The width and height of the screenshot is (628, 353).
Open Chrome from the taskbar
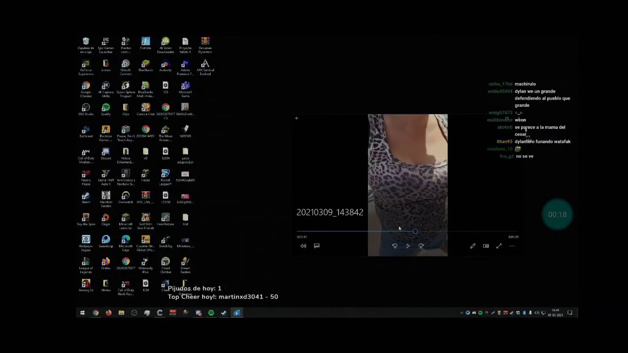tap(96, 313)
